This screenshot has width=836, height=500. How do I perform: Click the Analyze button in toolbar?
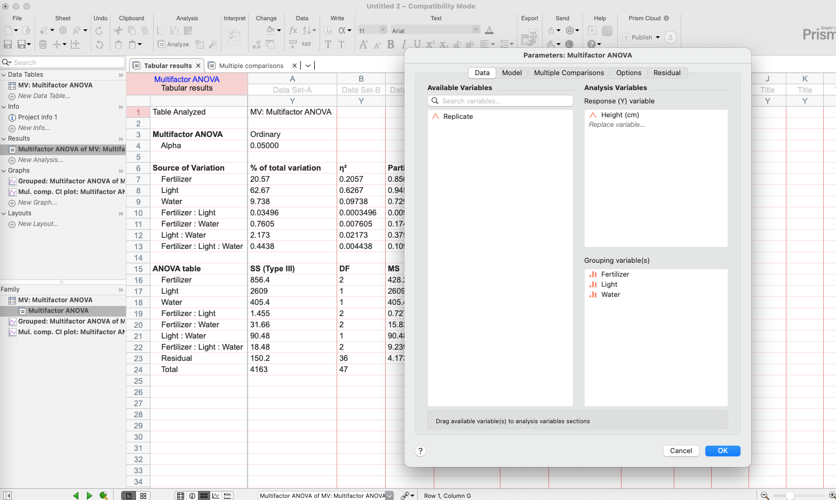[173, 44]
